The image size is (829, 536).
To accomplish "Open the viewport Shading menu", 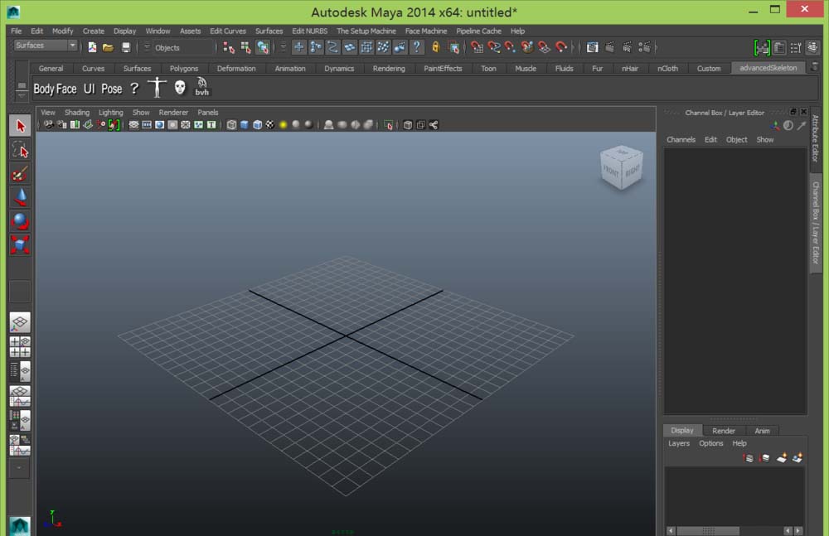I will [77, 113].
